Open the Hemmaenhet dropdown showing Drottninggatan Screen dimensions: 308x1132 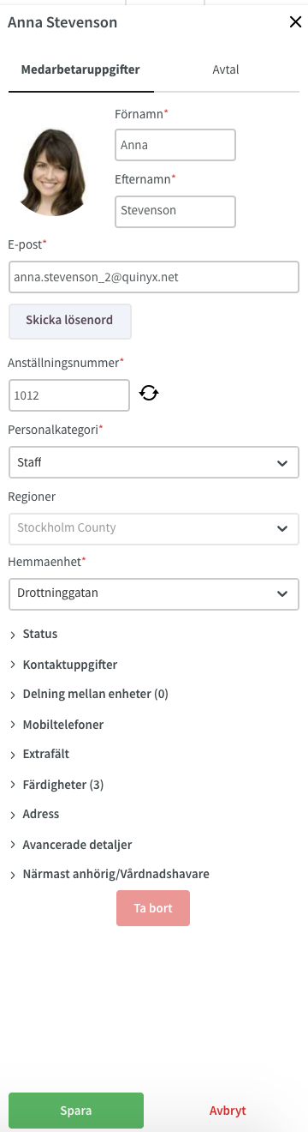[x=154, y=593]
